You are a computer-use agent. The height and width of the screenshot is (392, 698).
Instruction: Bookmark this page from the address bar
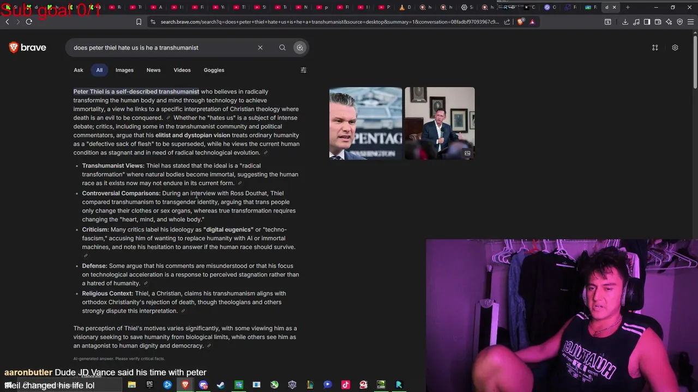point(139,22)
